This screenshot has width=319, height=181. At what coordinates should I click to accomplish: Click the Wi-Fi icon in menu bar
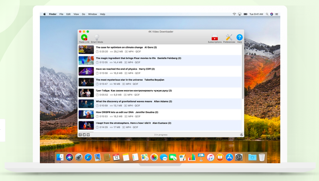234,14
